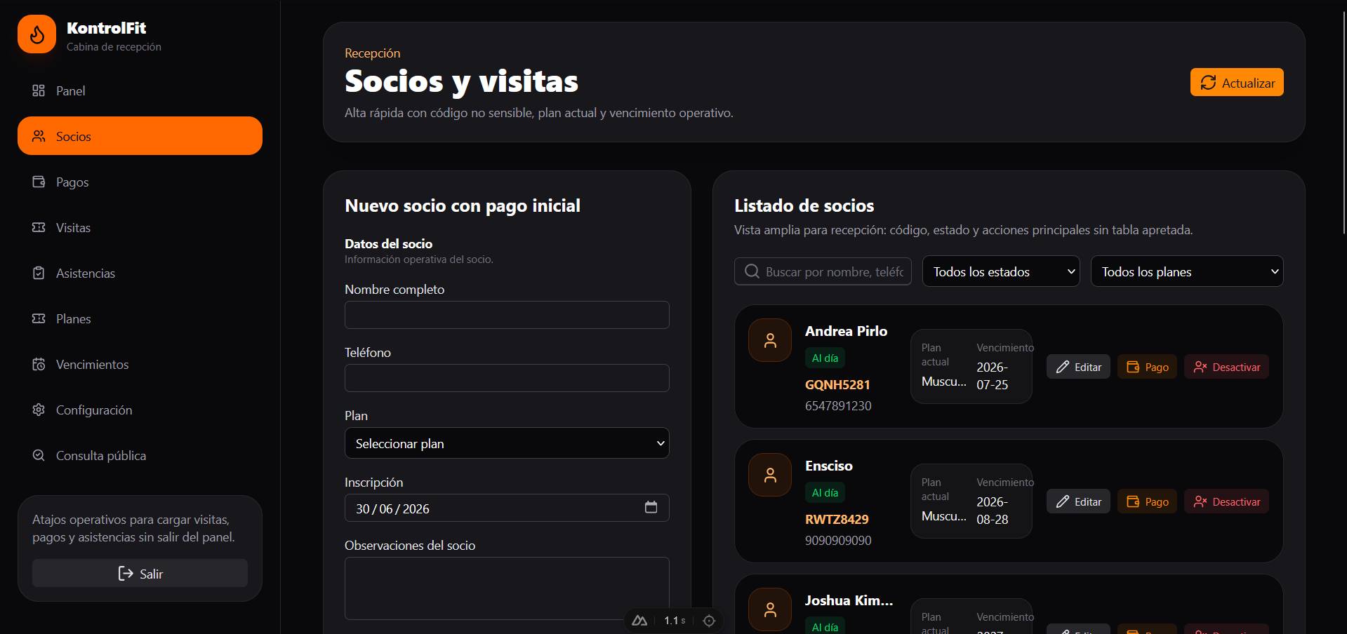Click Pago for Ensciso
This screenshot has height=634, width=1347.
pyautogui.click(x=1147, y=501)
